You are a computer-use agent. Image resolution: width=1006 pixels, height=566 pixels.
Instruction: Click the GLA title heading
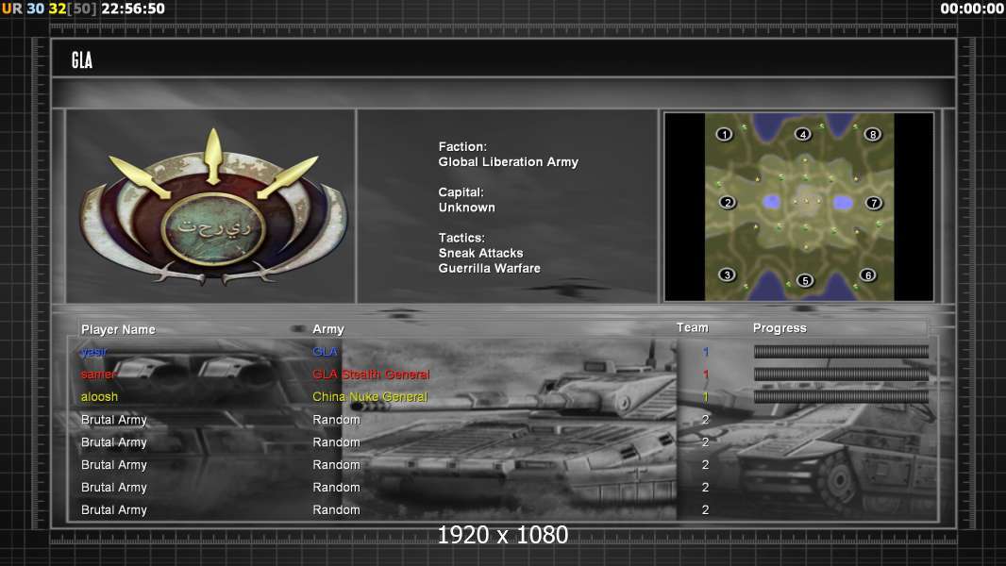[x=82, y=60]
